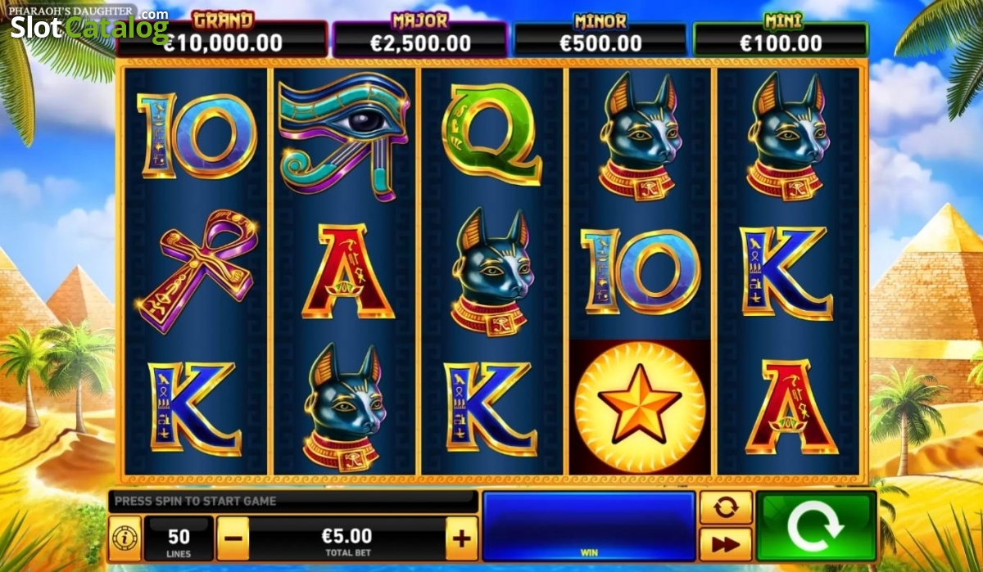
Task: Enable turbo mode fast-forward button
Action: [x=726, y=544]
